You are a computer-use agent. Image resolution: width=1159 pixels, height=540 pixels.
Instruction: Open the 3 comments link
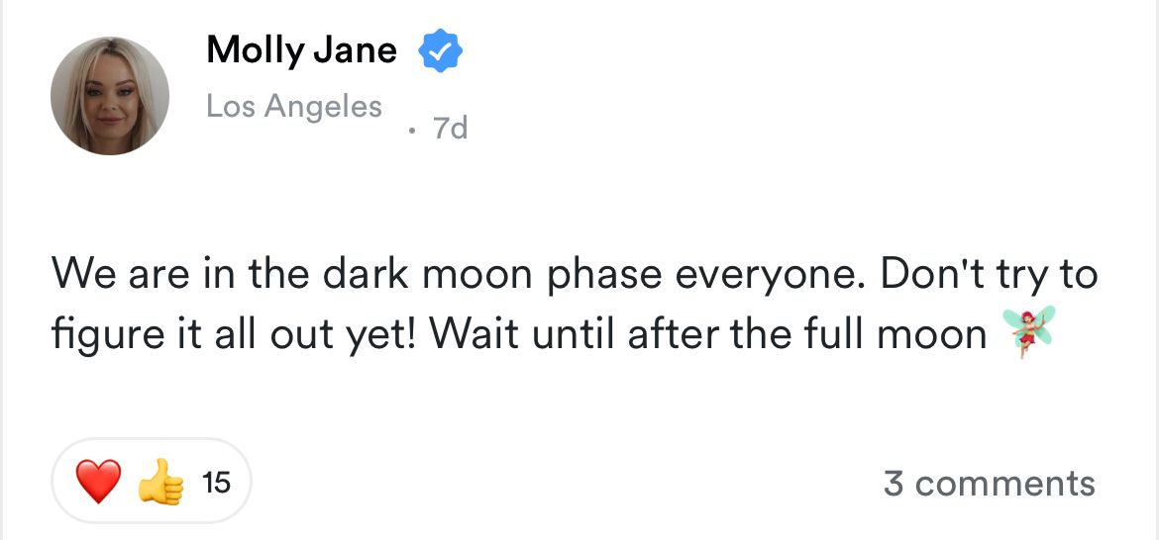tap(989, 484)
